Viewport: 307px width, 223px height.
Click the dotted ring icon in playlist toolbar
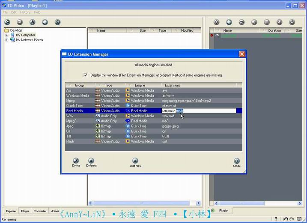pos(229,22)
